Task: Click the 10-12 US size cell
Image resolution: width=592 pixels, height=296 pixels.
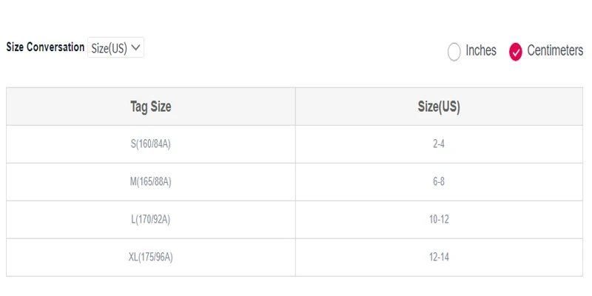Action: pos(439,220)
